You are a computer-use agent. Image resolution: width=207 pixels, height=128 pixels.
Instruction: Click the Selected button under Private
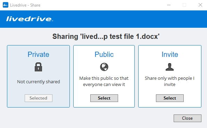click(x=39, y=98)
